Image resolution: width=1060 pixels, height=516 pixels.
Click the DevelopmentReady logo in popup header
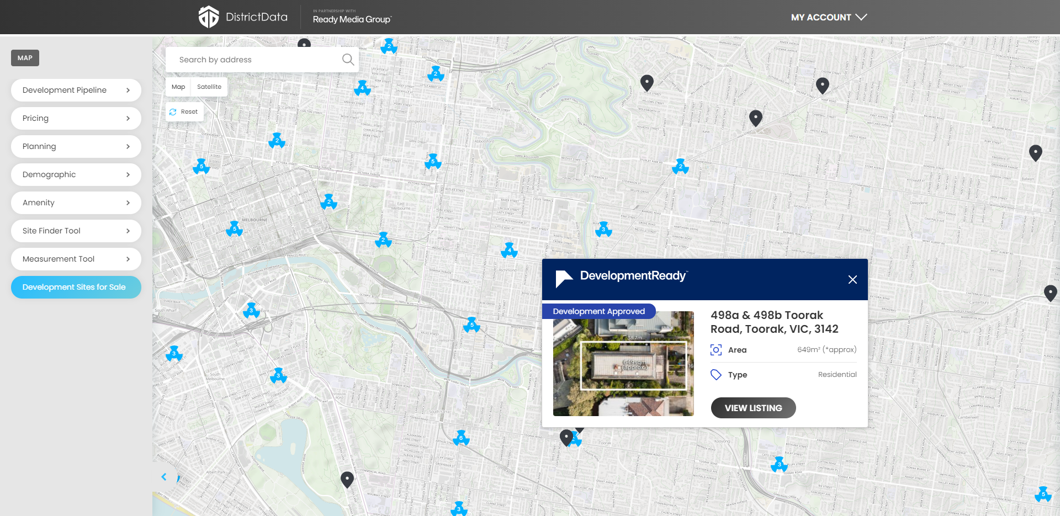tap(622, 278)
